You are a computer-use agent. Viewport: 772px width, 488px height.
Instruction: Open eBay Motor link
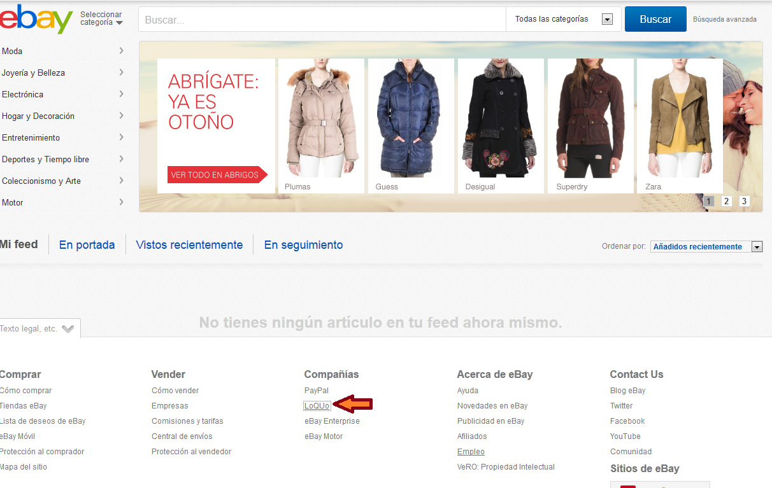coord(324,436)
